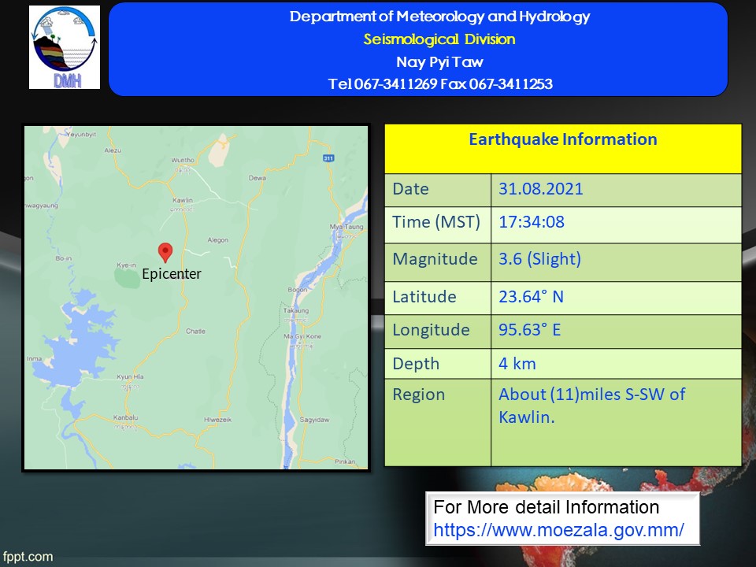Click the "Time (MST)" row label
The image size is (756, 567).
click(435, 222)
